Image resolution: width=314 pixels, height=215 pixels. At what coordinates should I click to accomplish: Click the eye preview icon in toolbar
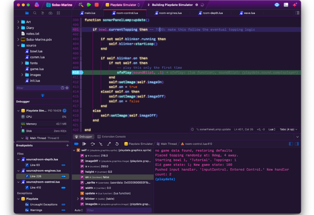point(277,5)
